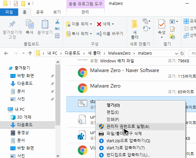Click the Invert selection icon in ribbon
Screen dimensions: 196x158
click(x=186, y=36)
